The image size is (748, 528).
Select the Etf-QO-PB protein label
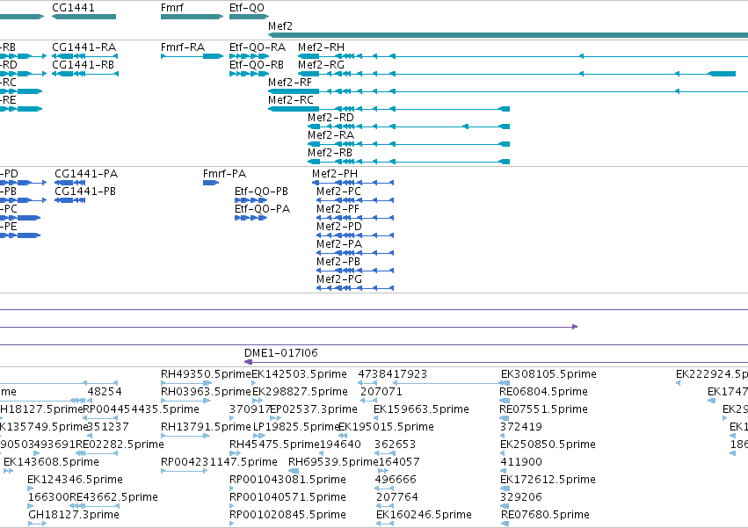pyautogui.click(x=261, y=192)
